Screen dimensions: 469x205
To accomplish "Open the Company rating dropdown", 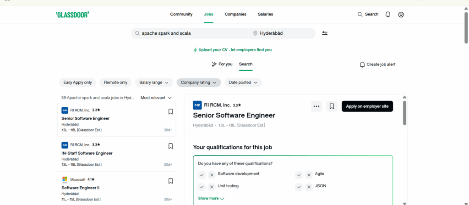I will point(199,83).
